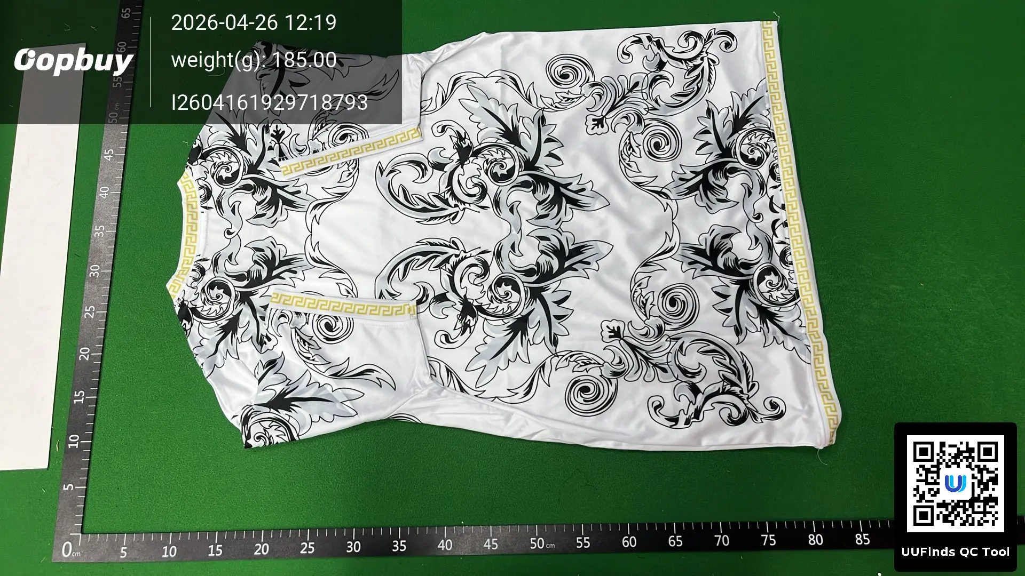Click the UUFinds QC Tool label

tap(955, 552)
